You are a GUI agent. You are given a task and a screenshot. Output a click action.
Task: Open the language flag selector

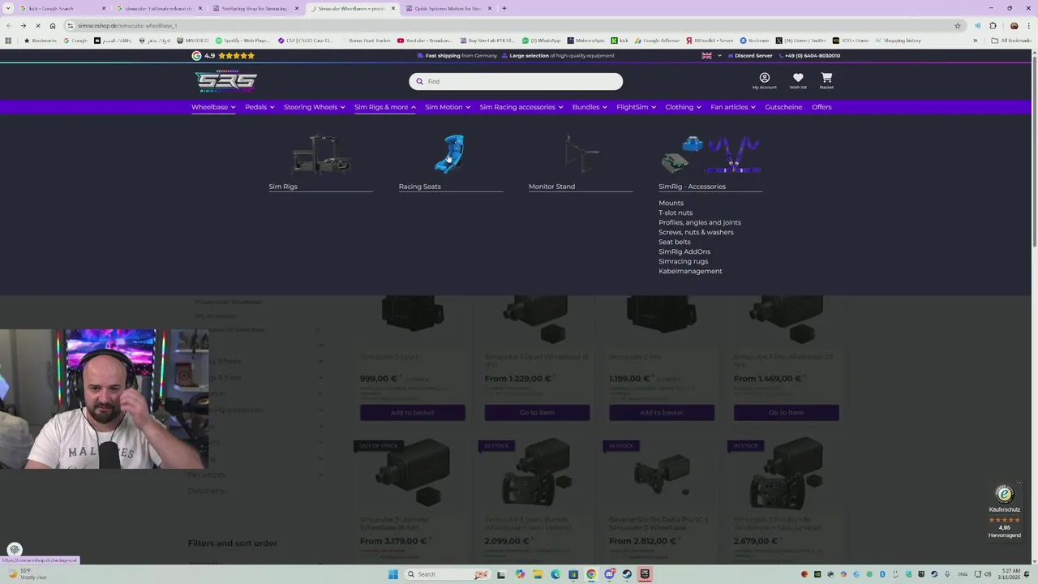711,56
